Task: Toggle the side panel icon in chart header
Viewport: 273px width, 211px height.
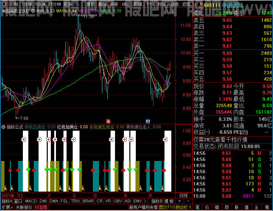Action: (x=172, y=11)
